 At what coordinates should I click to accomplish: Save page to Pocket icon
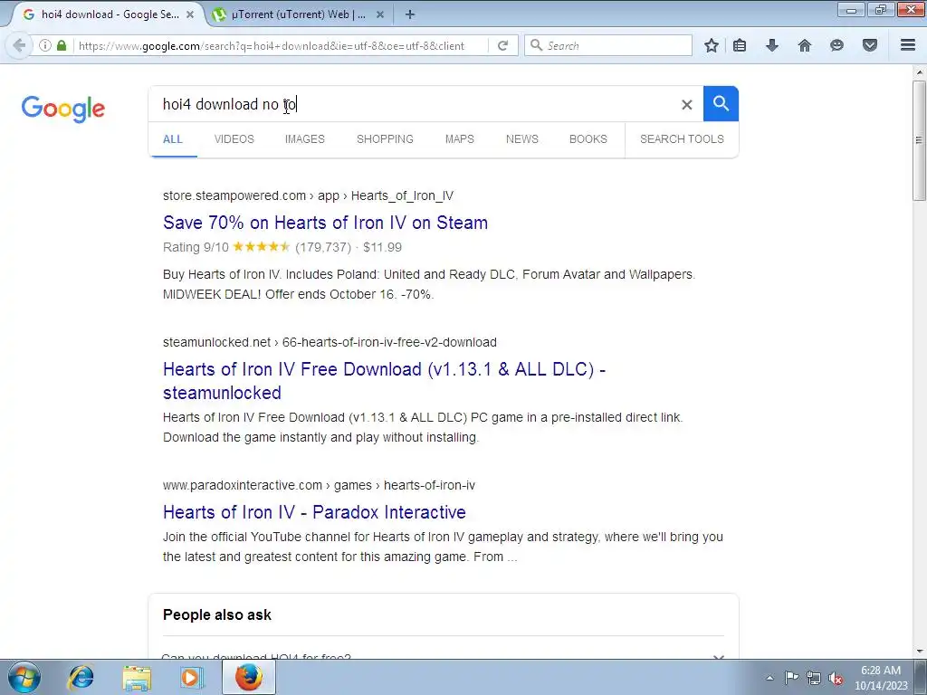(870, 45)
